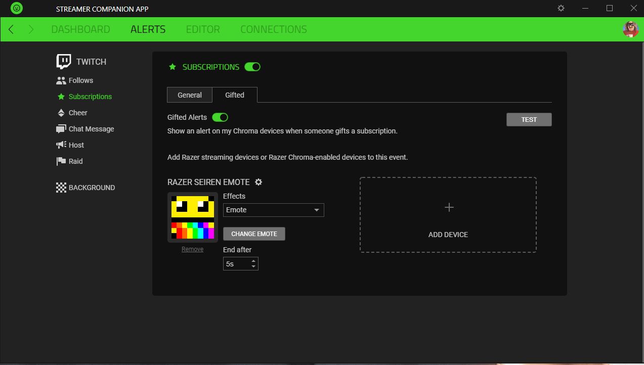The image size is (644, 365).
Task: Click the Change Emote button
Action: tap(254, 234)
